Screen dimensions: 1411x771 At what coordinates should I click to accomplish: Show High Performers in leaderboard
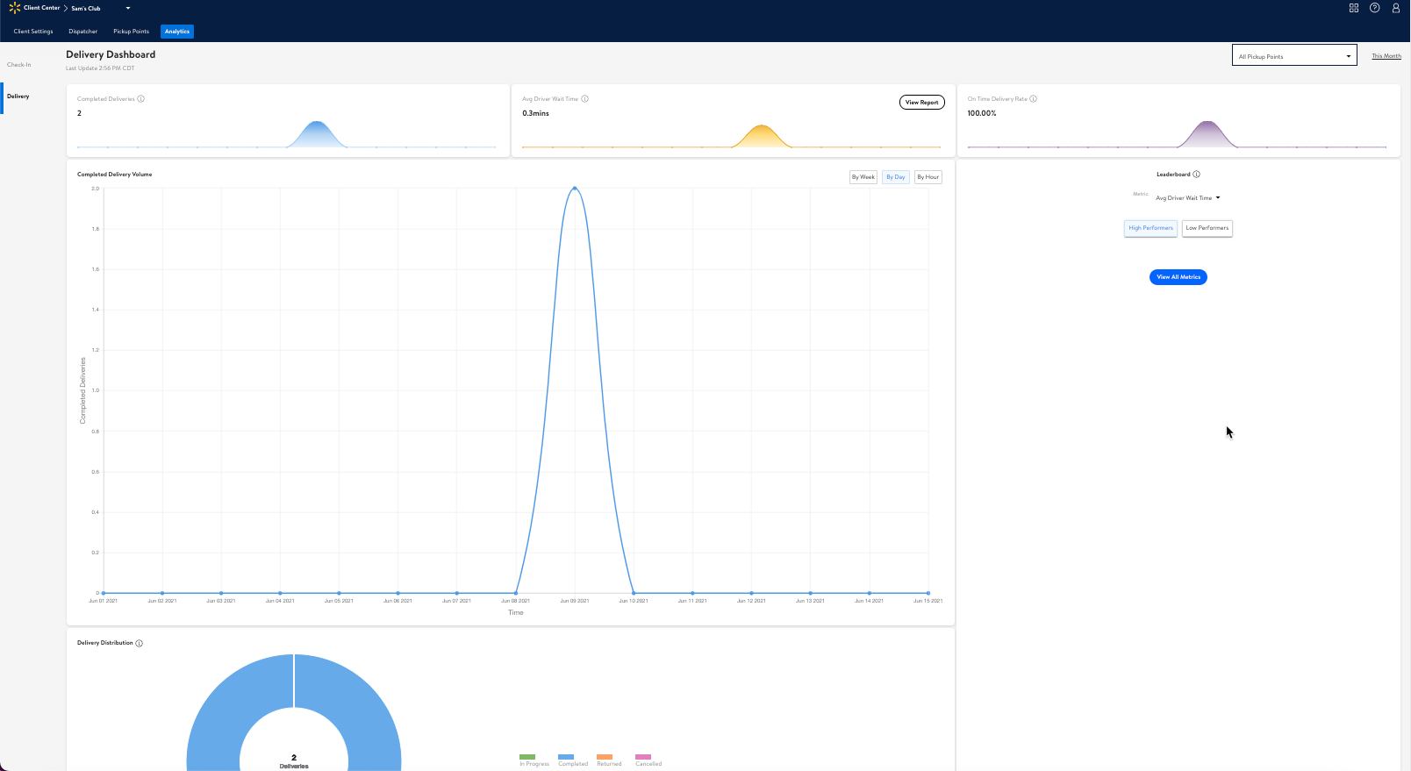1151,228
